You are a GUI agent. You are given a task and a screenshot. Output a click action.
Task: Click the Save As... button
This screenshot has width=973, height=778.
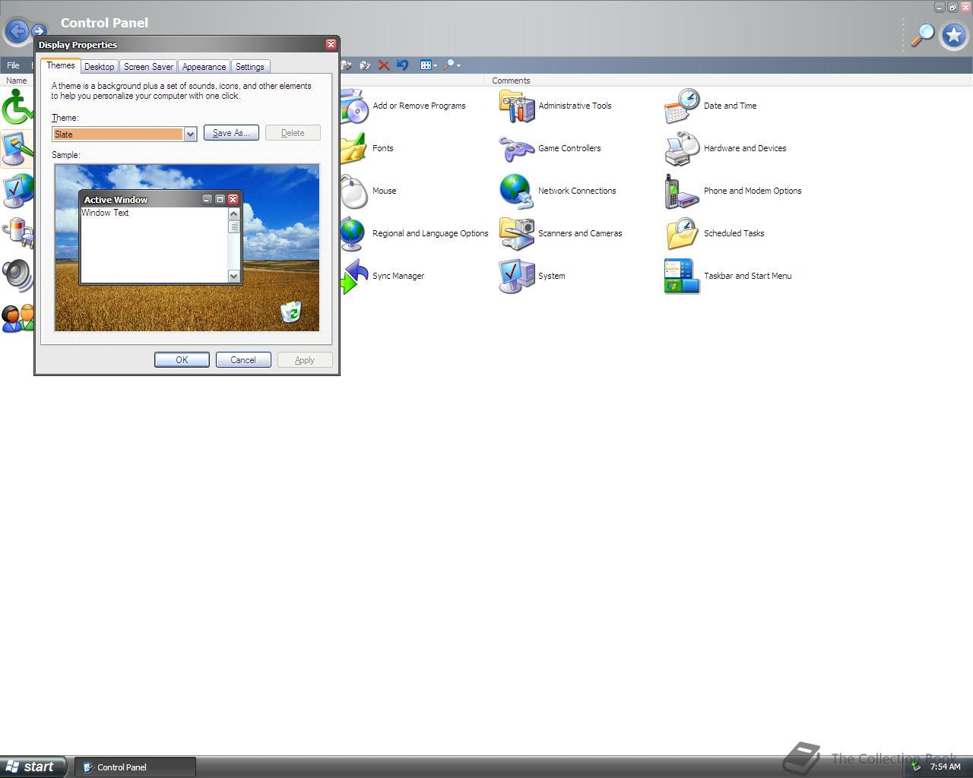pyautogui.click(x=231, y=133)
